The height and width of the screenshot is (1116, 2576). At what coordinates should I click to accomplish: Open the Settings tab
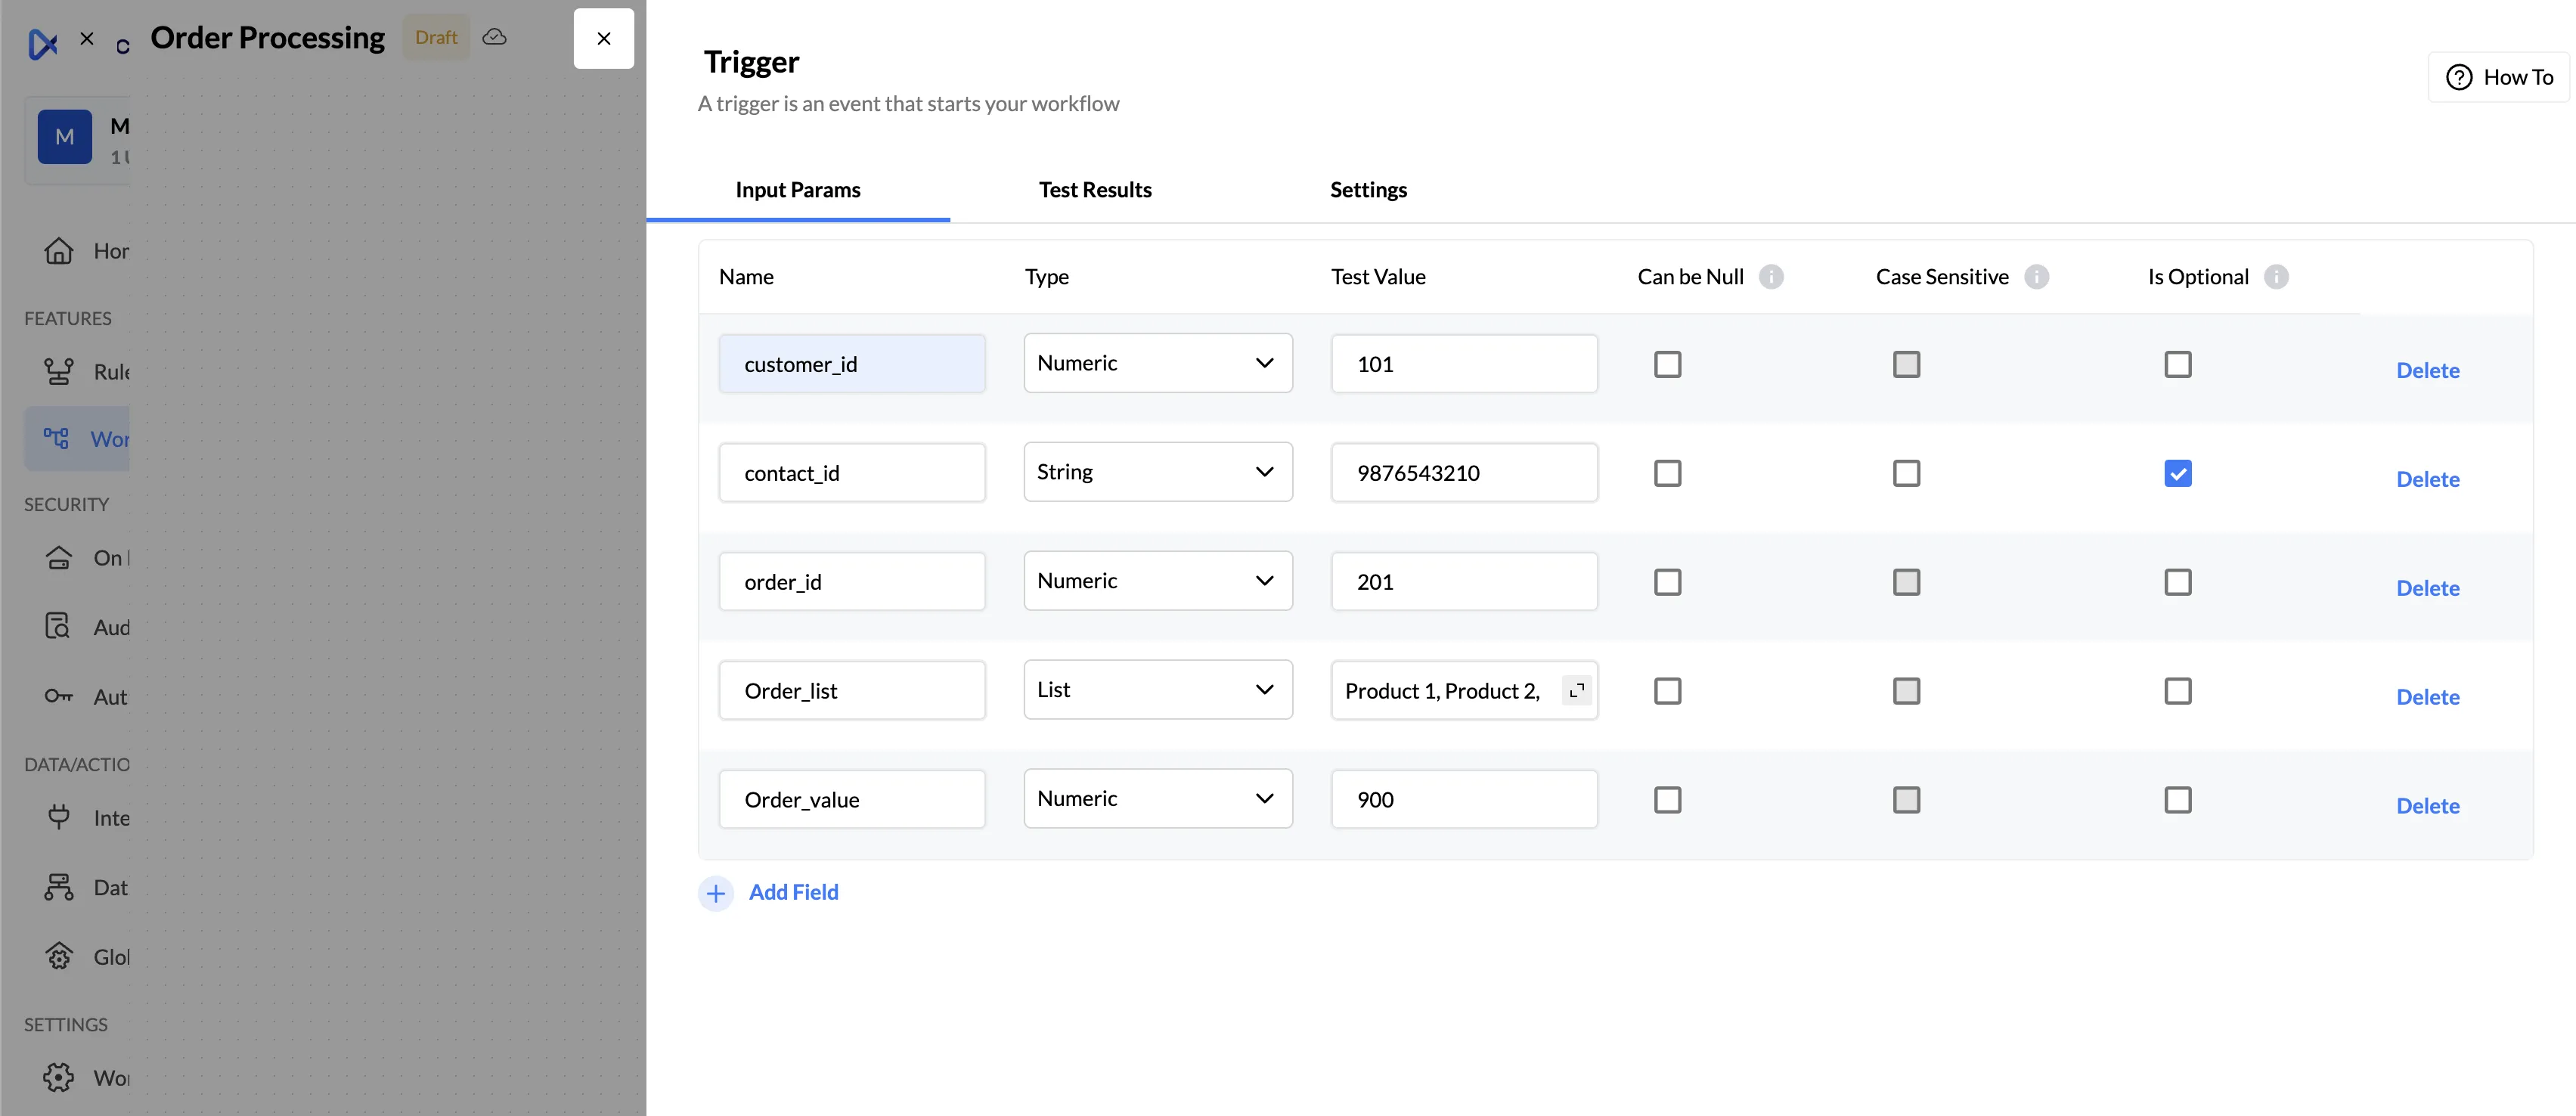pyautogui.click(x=1367, y=190)
